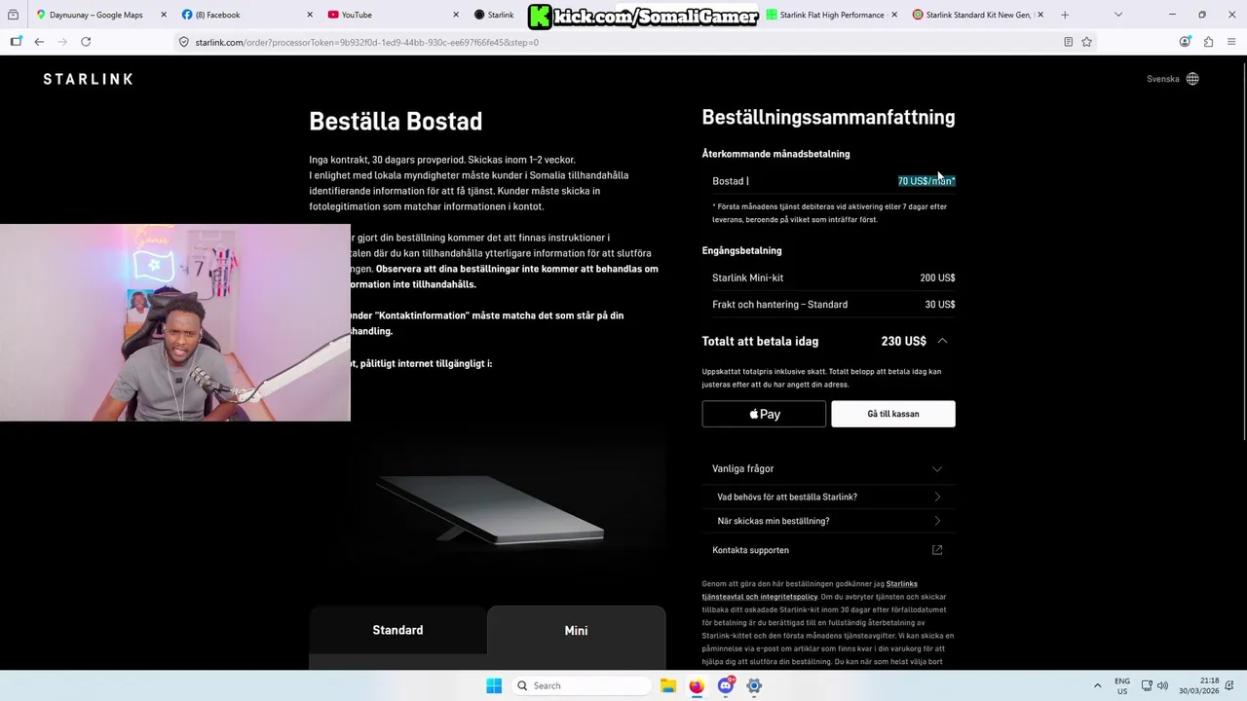Click the Starlink logo in header
This screenshot has width=1247, height=701.
tap(88, 79)
